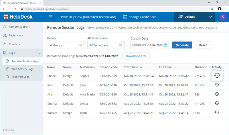Click Change Credit Card link

coord(142,17)
